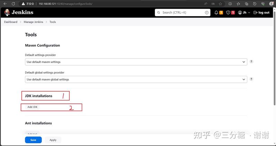Click the Jenkins title link
This screenshot has height=146, width=276.
point(22,12)
